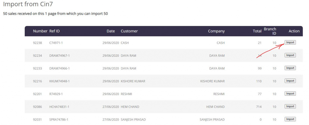The height and width of the screenshot is (125, 309).
Task: Select ref ID KKUM74948-1 cell
Action: pyautogui.click(x=59, y=81)
